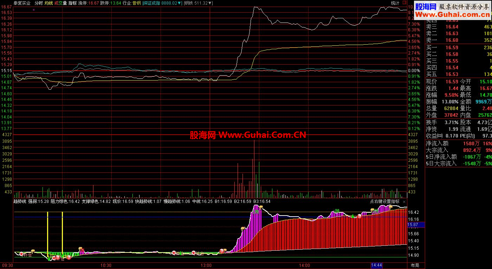Click the PE(动) dynamic ratio field

point(476,136)
